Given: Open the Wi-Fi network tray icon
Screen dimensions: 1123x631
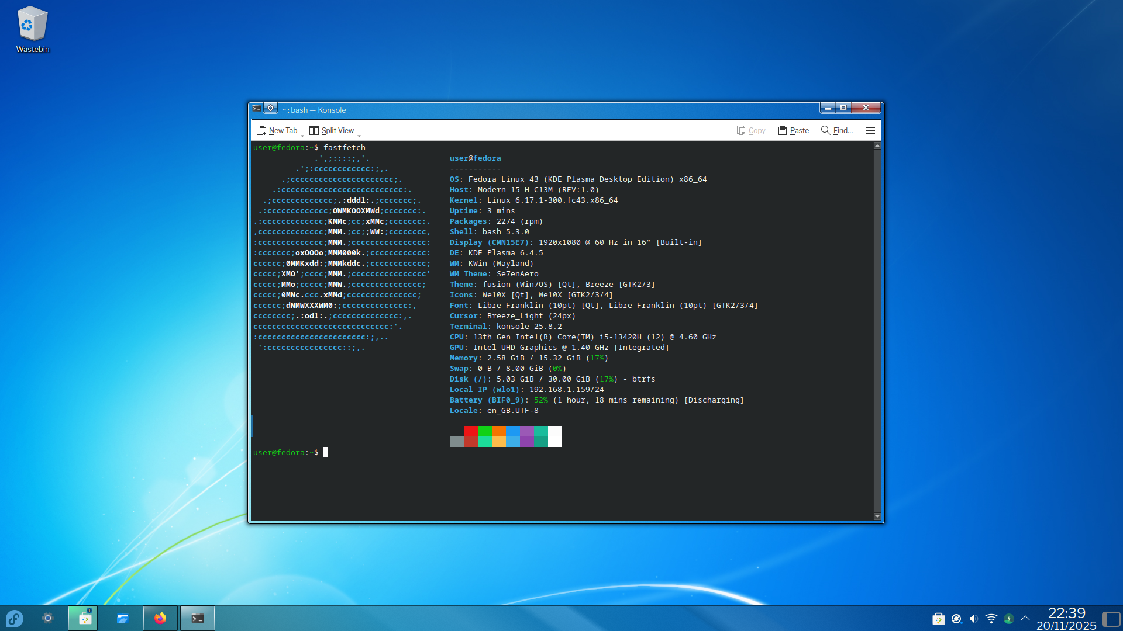Looking at the screenshot, I should 991,619.
